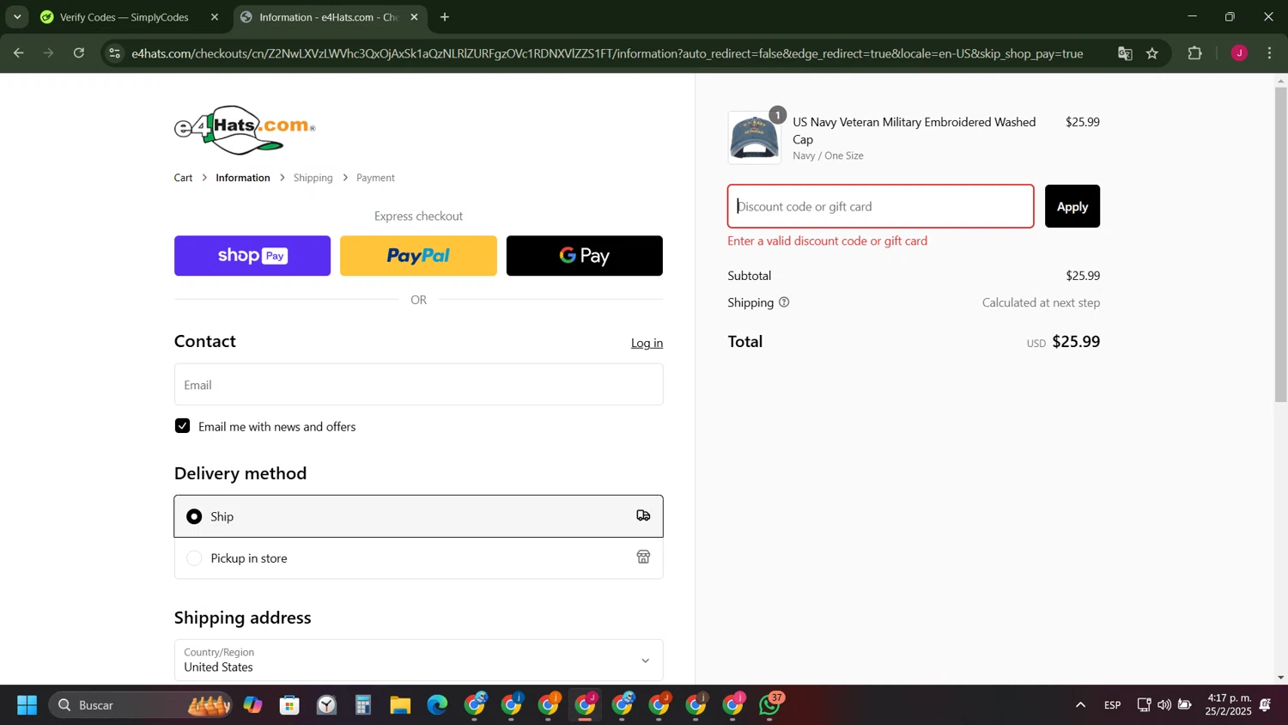Open the Calculator app from taskbar
This screenshot has height=725, width=1288.
click(x=363, y=705)
